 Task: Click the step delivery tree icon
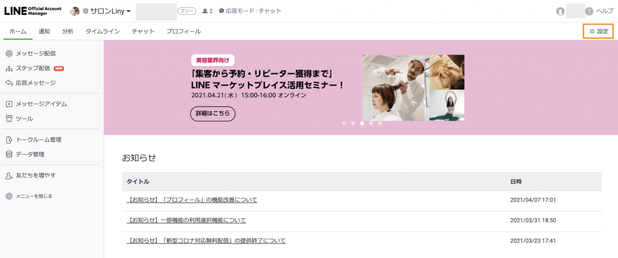tap(9, 69)
